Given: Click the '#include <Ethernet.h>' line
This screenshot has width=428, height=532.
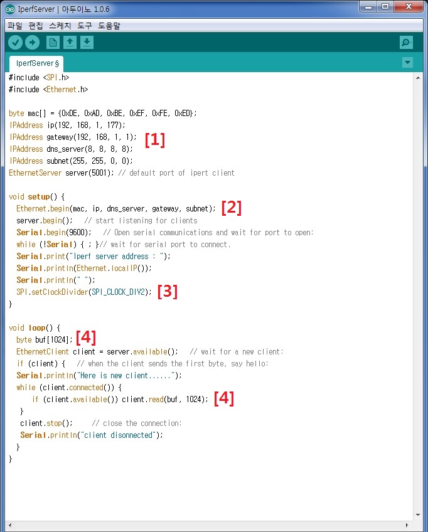Looking at the screenshot, I should 48,90.
